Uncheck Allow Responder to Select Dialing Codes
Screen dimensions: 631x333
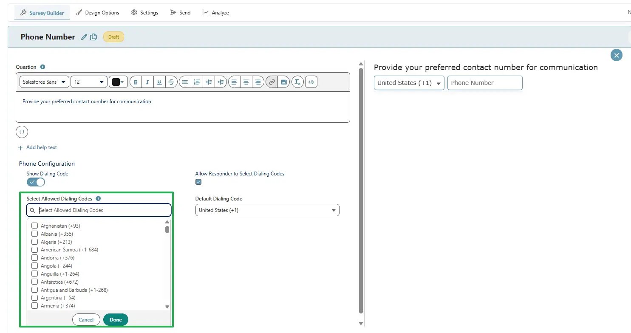[x=198, y=182]
